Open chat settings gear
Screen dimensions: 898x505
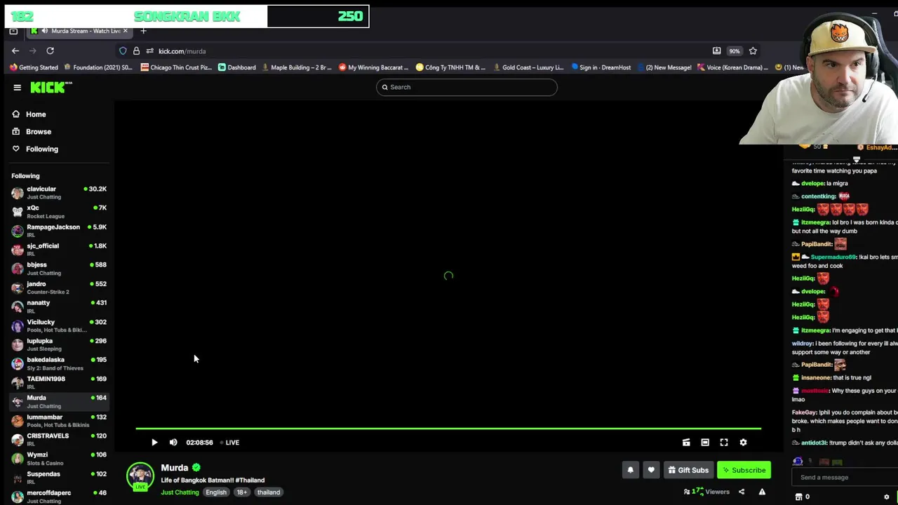click(x=887, y=497)
